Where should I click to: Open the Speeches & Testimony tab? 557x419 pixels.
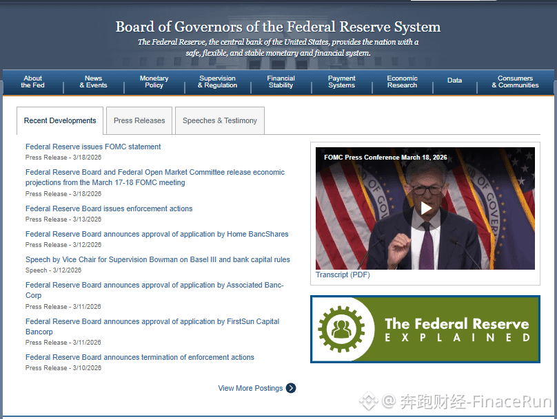click(x=219, y=121)
